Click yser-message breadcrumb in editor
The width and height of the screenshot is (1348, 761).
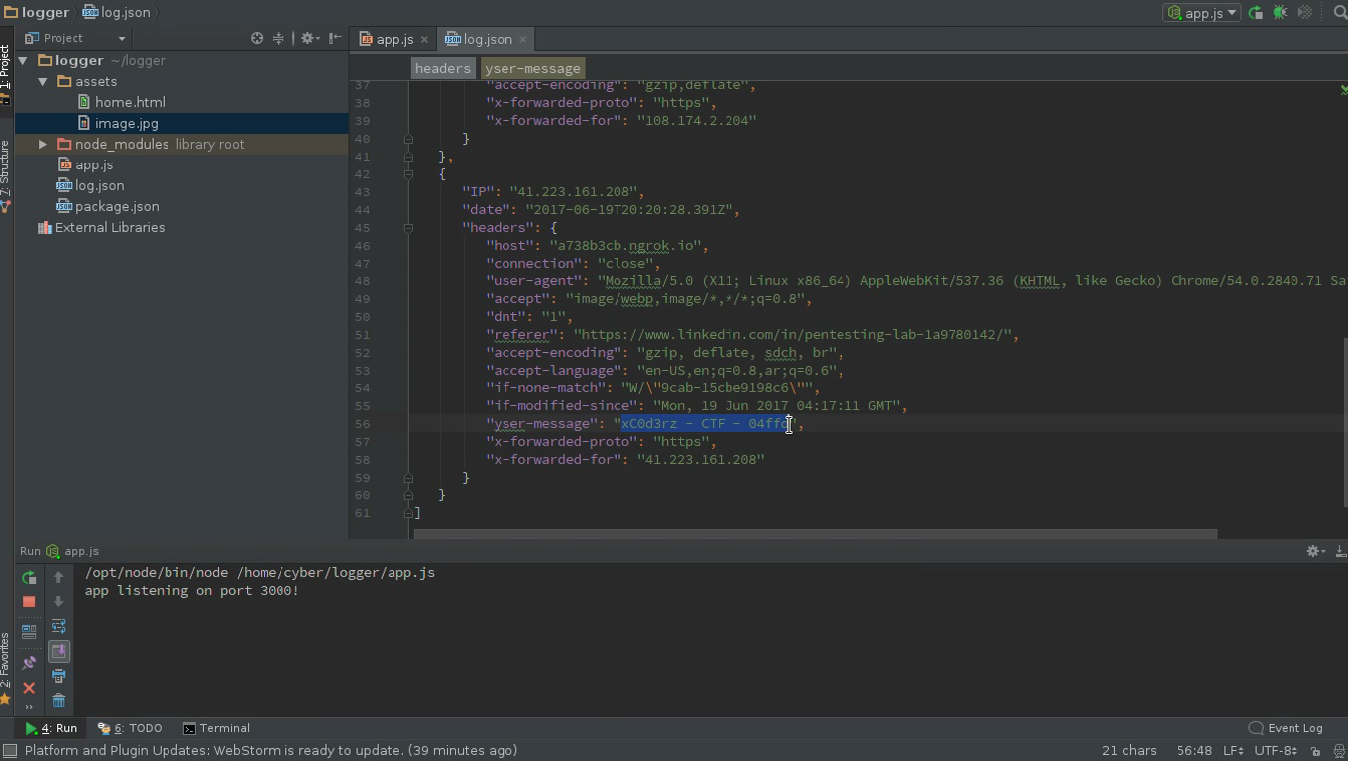(x=532, y=68)
